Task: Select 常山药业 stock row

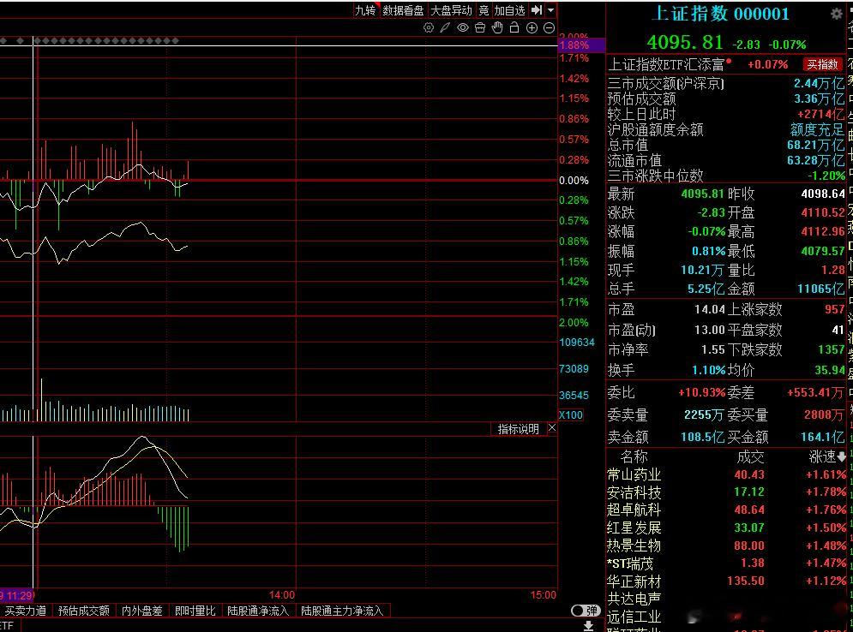Action: tap(727, 474)
